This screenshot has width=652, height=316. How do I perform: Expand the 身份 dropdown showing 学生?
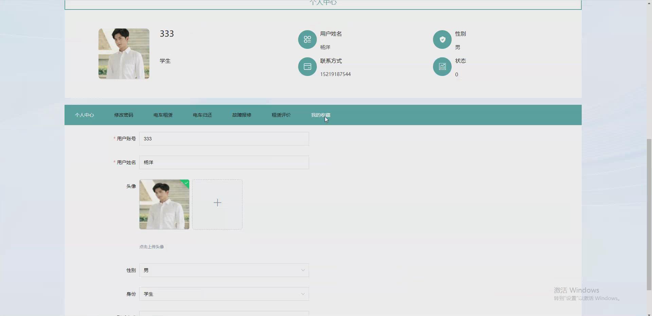point(224,294)
